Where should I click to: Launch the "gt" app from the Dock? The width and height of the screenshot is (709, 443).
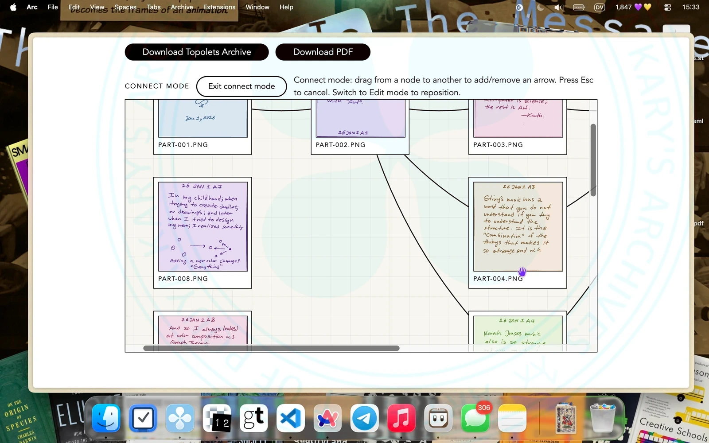(254, 418)
